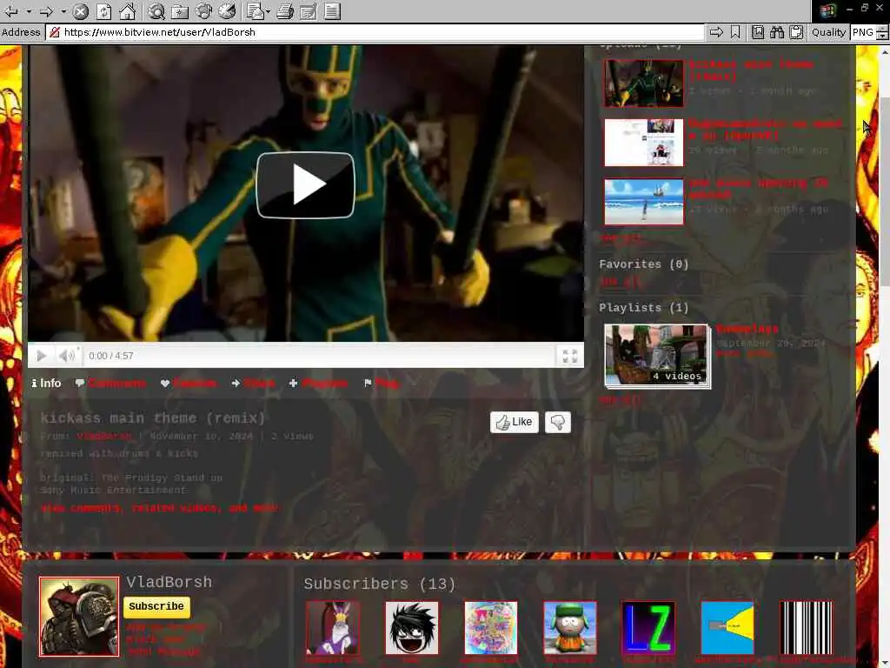Viewport: 890px width, 668px height.
Task: Open the LZ logo subscriber avatar
Action: pos(648,628)
